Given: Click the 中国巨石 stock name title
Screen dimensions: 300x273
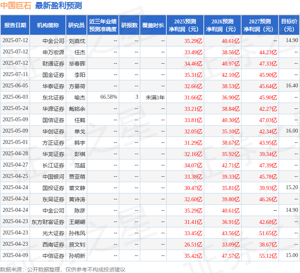Looking at the screenshot, I should [16, 5].
